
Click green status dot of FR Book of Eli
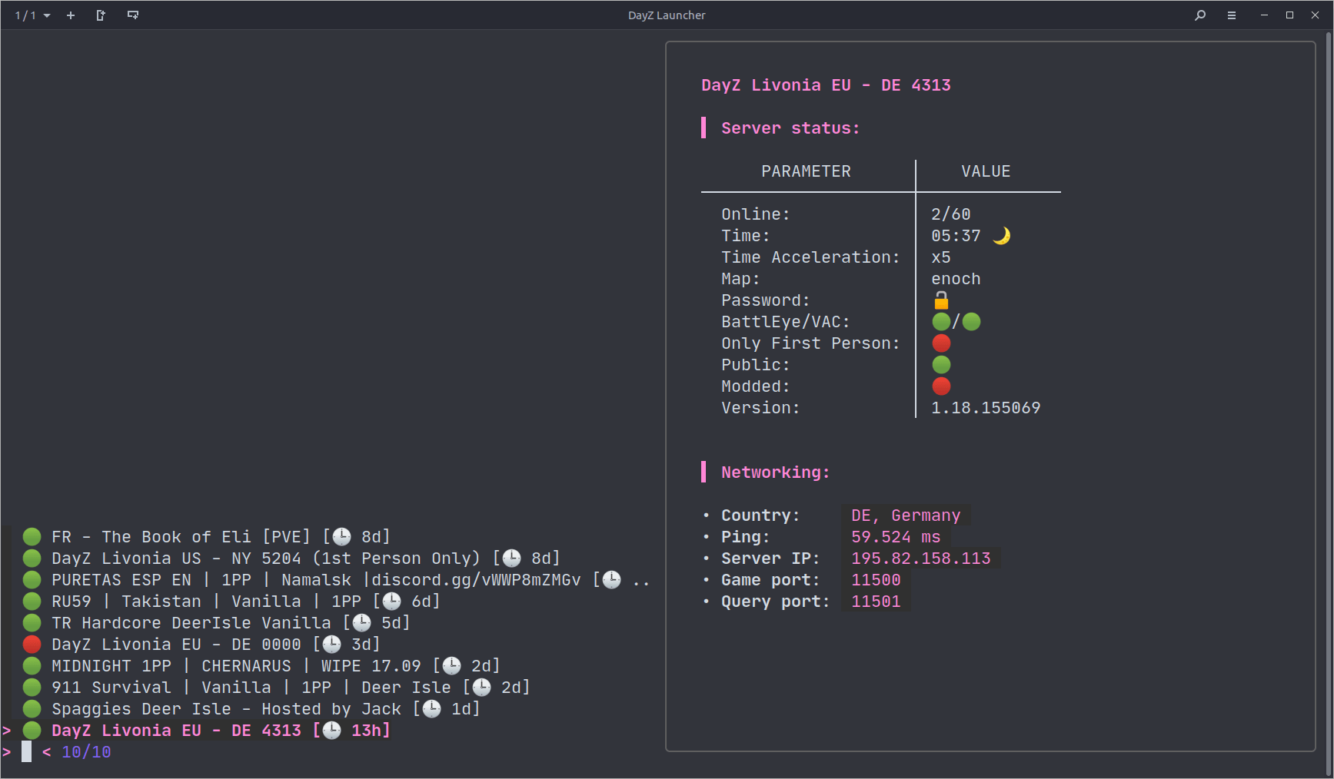coord(32,536)
